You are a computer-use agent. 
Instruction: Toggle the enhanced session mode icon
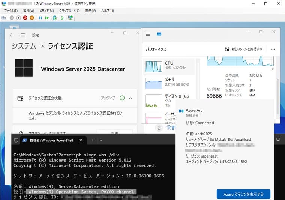tap(70, 18)
